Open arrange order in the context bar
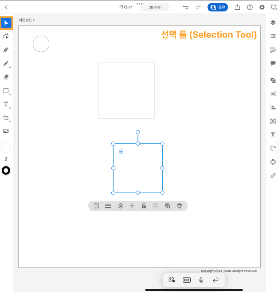Image resolution: width=279 pixels, height=292 pixels. point(120,206)
